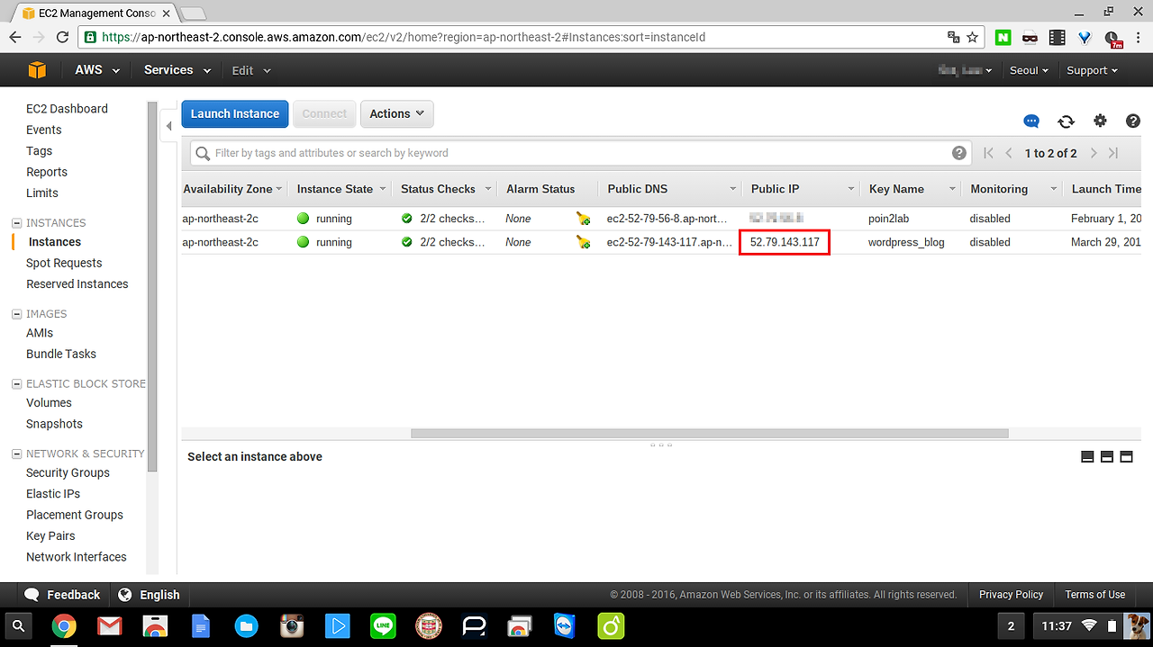Screen dimensions: 1153x647
Task: Open the chat feedback bubble icon
Action: point(1031,121)
